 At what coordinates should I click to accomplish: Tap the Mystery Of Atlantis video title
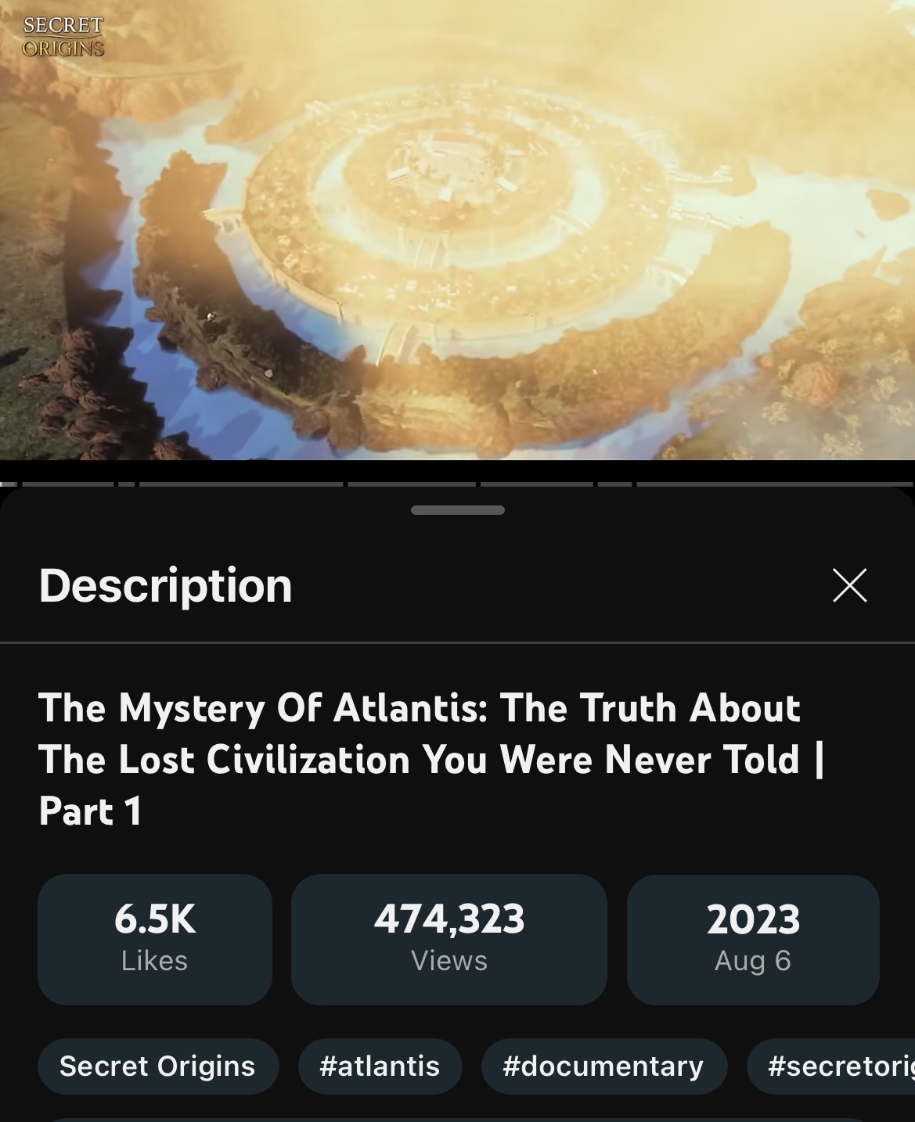(430, 759)
